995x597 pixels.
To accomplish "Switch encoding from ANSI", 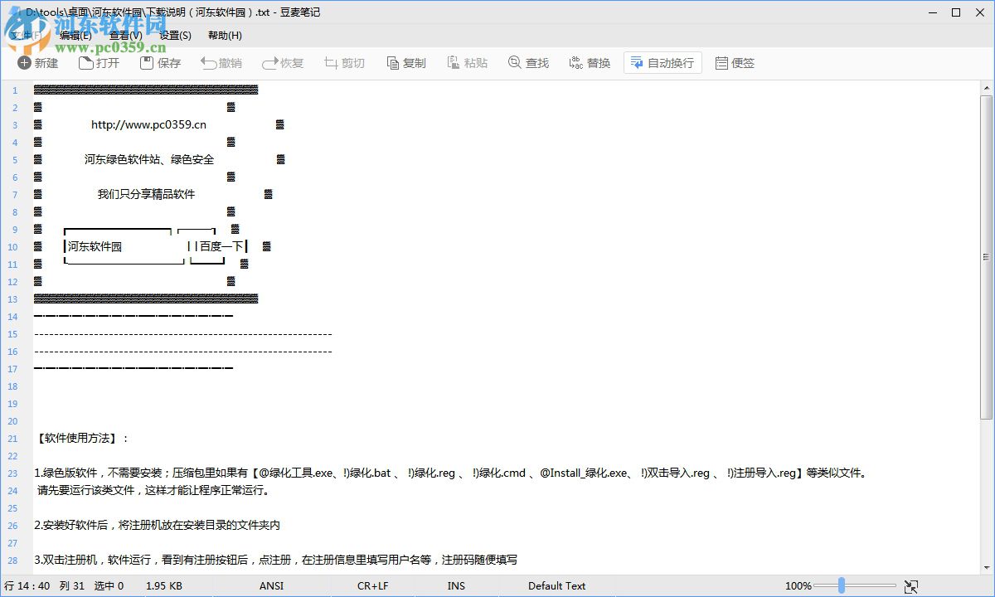I will (x=271, y=585).
